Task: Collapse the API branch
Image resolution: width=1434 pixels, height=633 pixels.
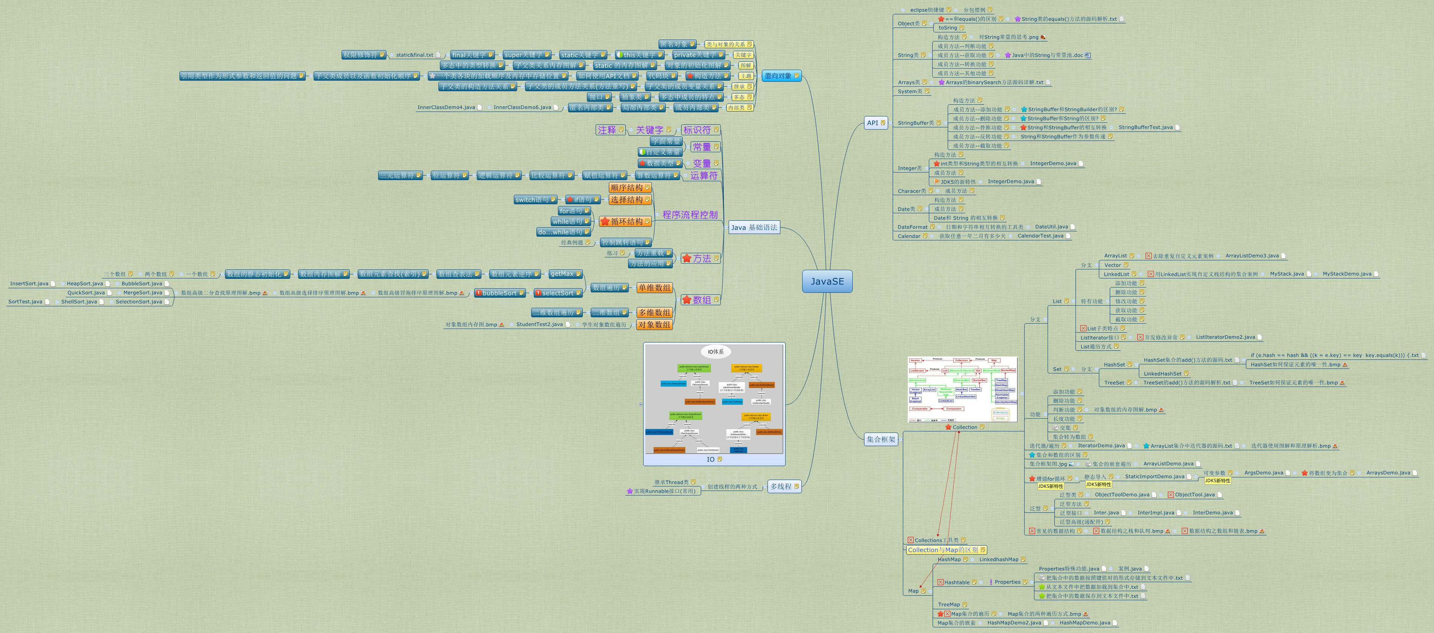Action: (891, 123)
